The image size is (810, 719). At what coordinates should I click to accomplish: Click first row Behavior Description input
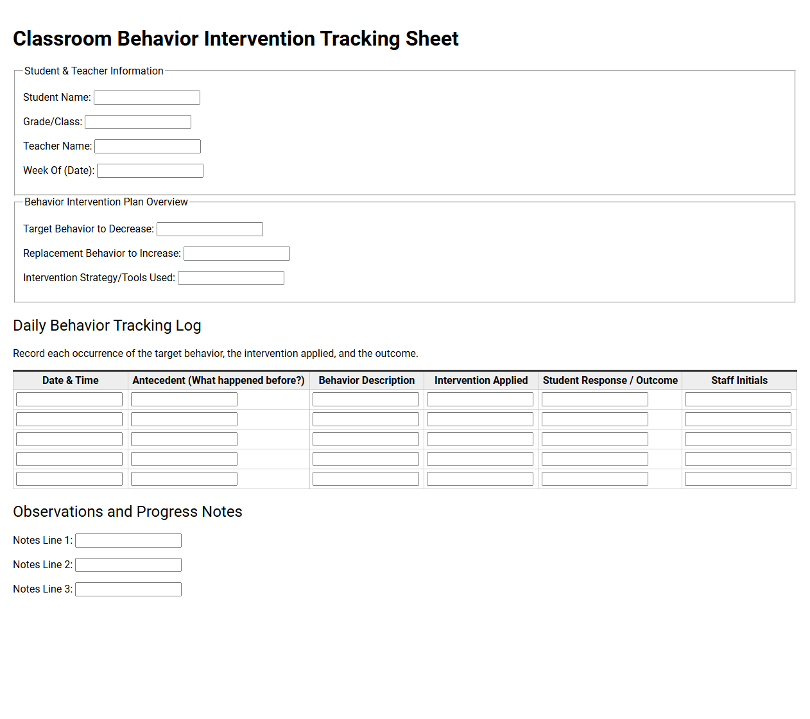coord(366,399)
